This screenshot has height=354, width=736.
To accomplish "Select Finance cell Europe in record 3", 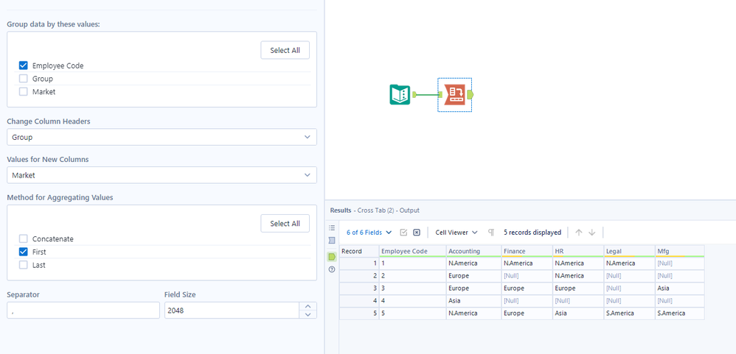I will [527, 288].
